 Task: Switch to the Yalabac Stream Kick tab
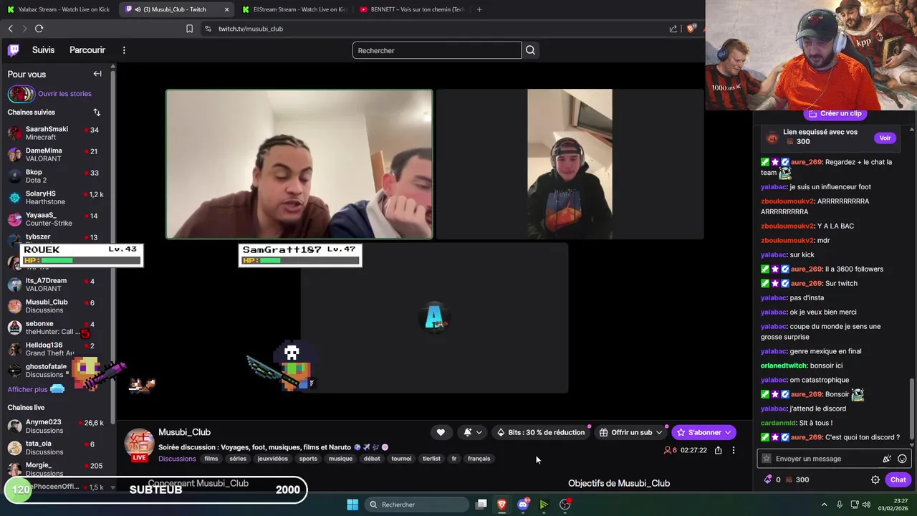(x=59, y=9)
